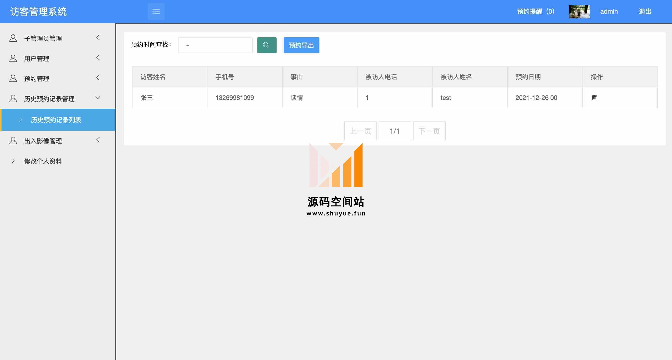Expand the 用户管理 chevron
Viewport: 672px width, 360px height.
click(x=98, y=58)
